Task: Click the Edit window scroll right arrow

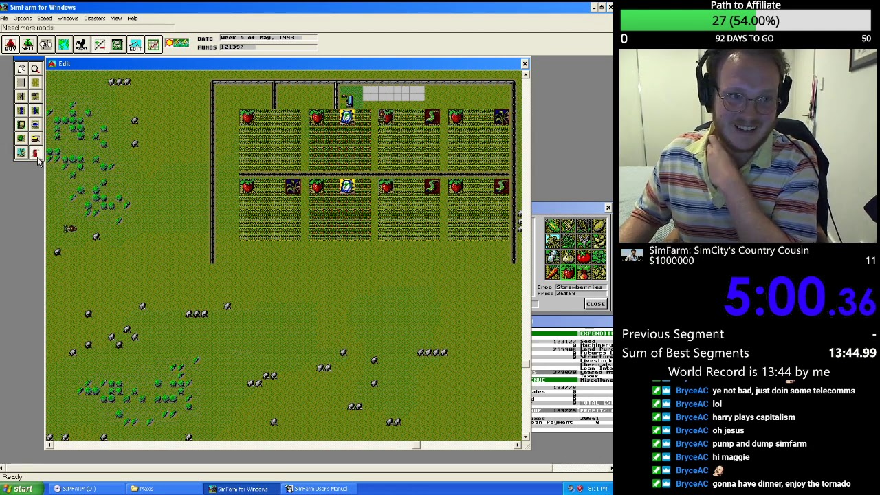Action: click(x=518, y=445)
